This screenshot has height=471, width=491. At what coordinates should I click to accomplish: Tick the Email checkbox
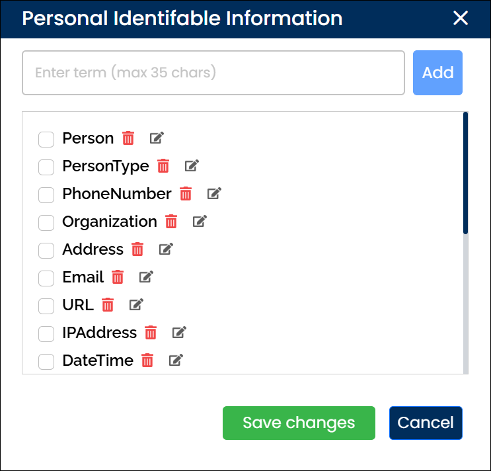(x=46, y=278)
